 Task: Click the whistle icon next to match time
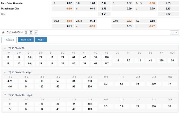26,32
